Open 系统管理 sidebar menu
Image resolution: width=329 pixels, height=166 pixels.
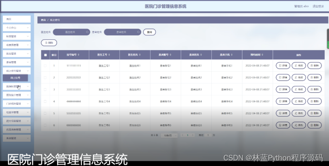pyautogui.click(x=17, y=138)
